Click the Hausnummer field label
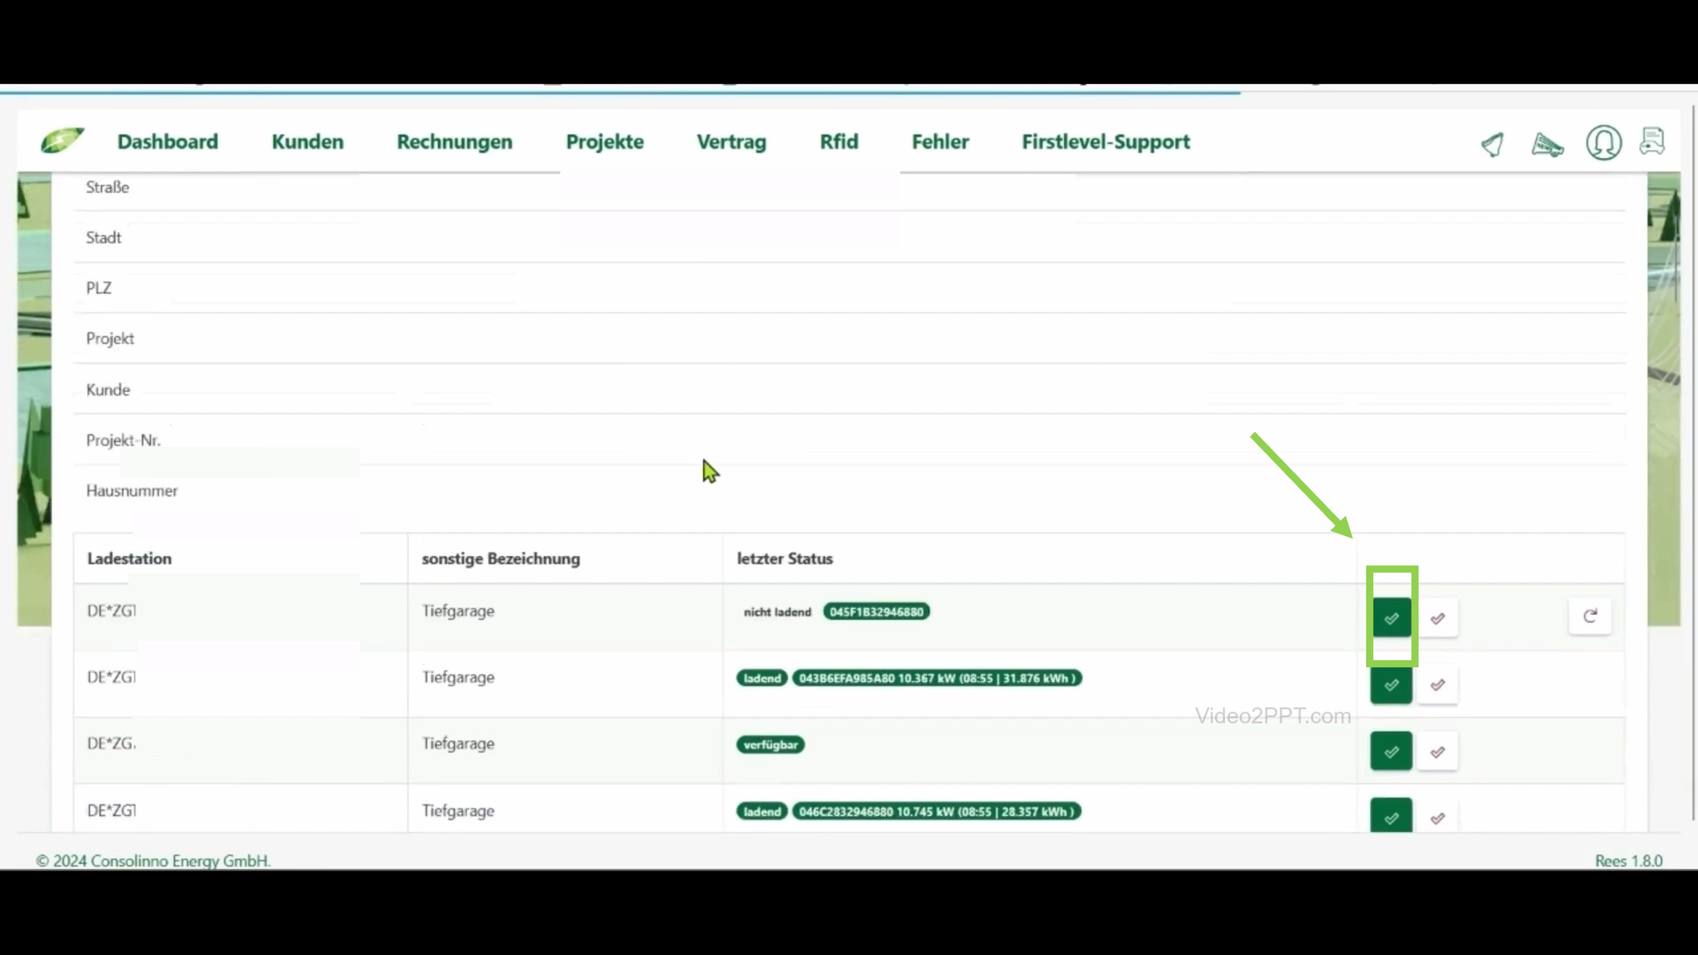1698x955 pixels. point(132,490)
